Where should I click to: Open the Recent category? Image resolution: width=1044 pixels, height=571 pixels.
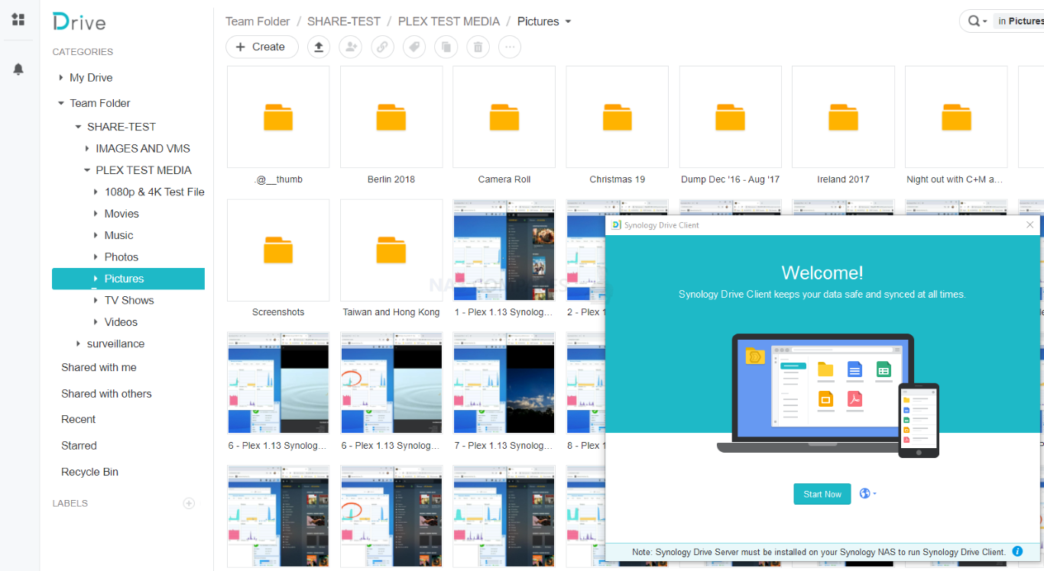(x=78, y=420)
